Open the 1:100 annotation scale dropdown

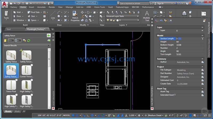(x=132, y=115)
